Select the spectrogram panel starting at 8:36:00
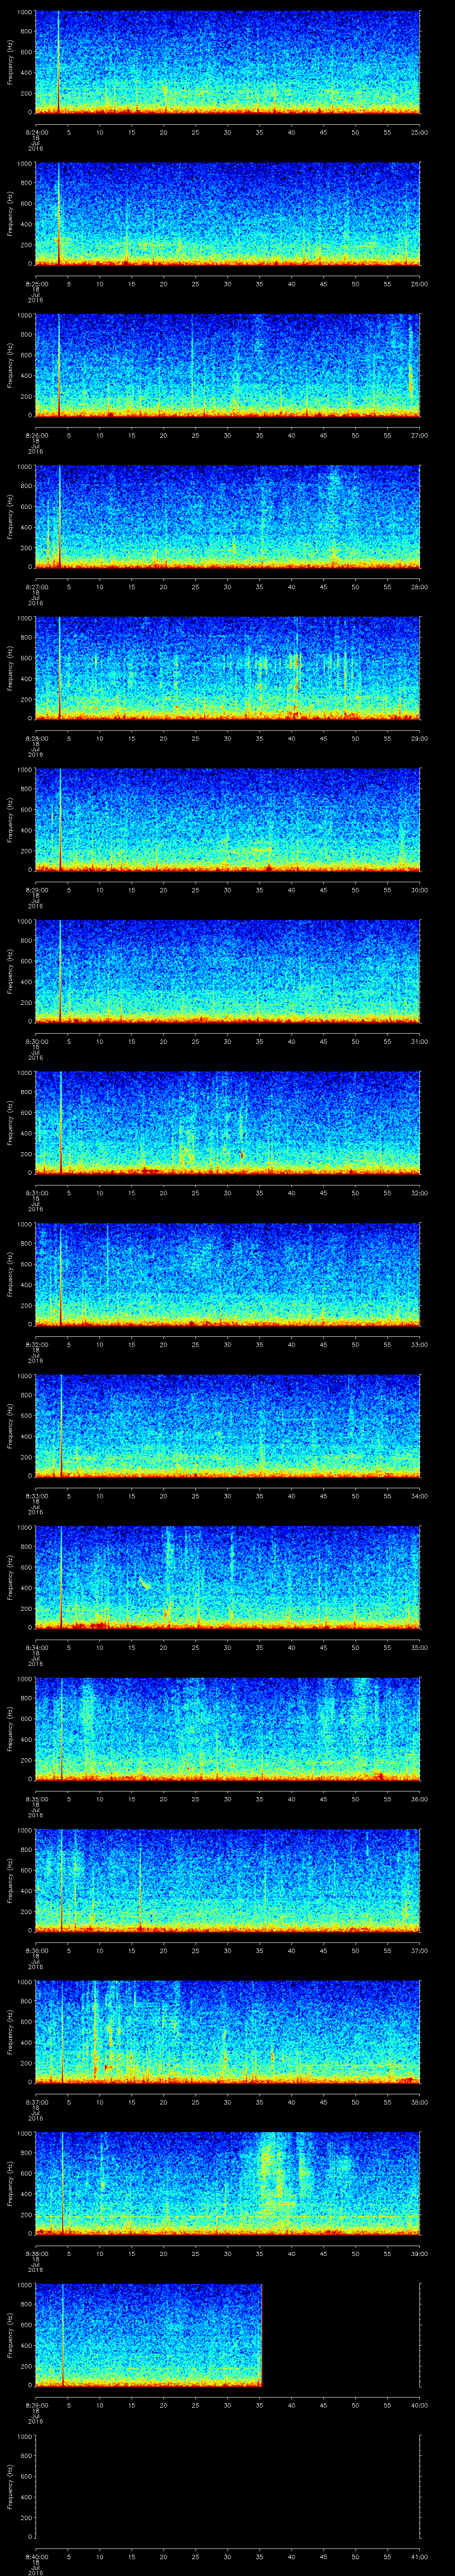This screenshot has width=455, height=2576. point(227,1879)
